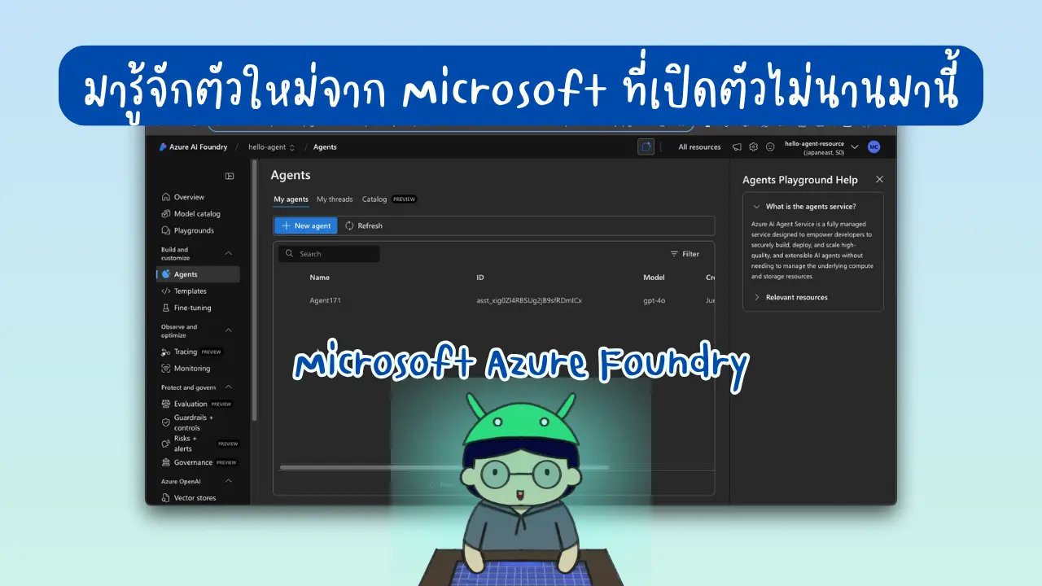The width and height of the screenshot is (1042, 586).
Task: Open Risks + alerts page
Action: (x=199, y=444)
